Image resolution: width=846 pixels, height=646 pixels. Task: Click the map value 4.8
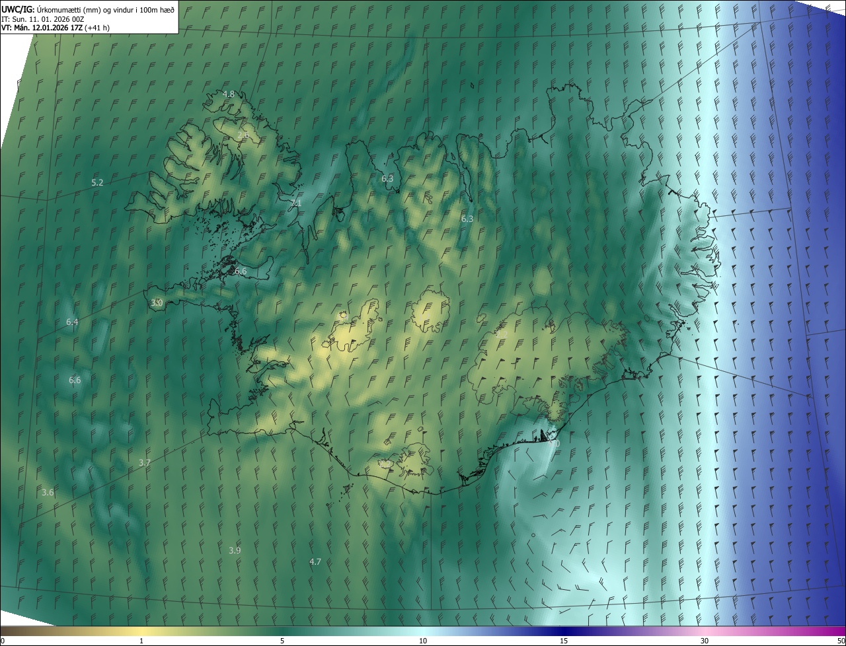coord(228,94)
